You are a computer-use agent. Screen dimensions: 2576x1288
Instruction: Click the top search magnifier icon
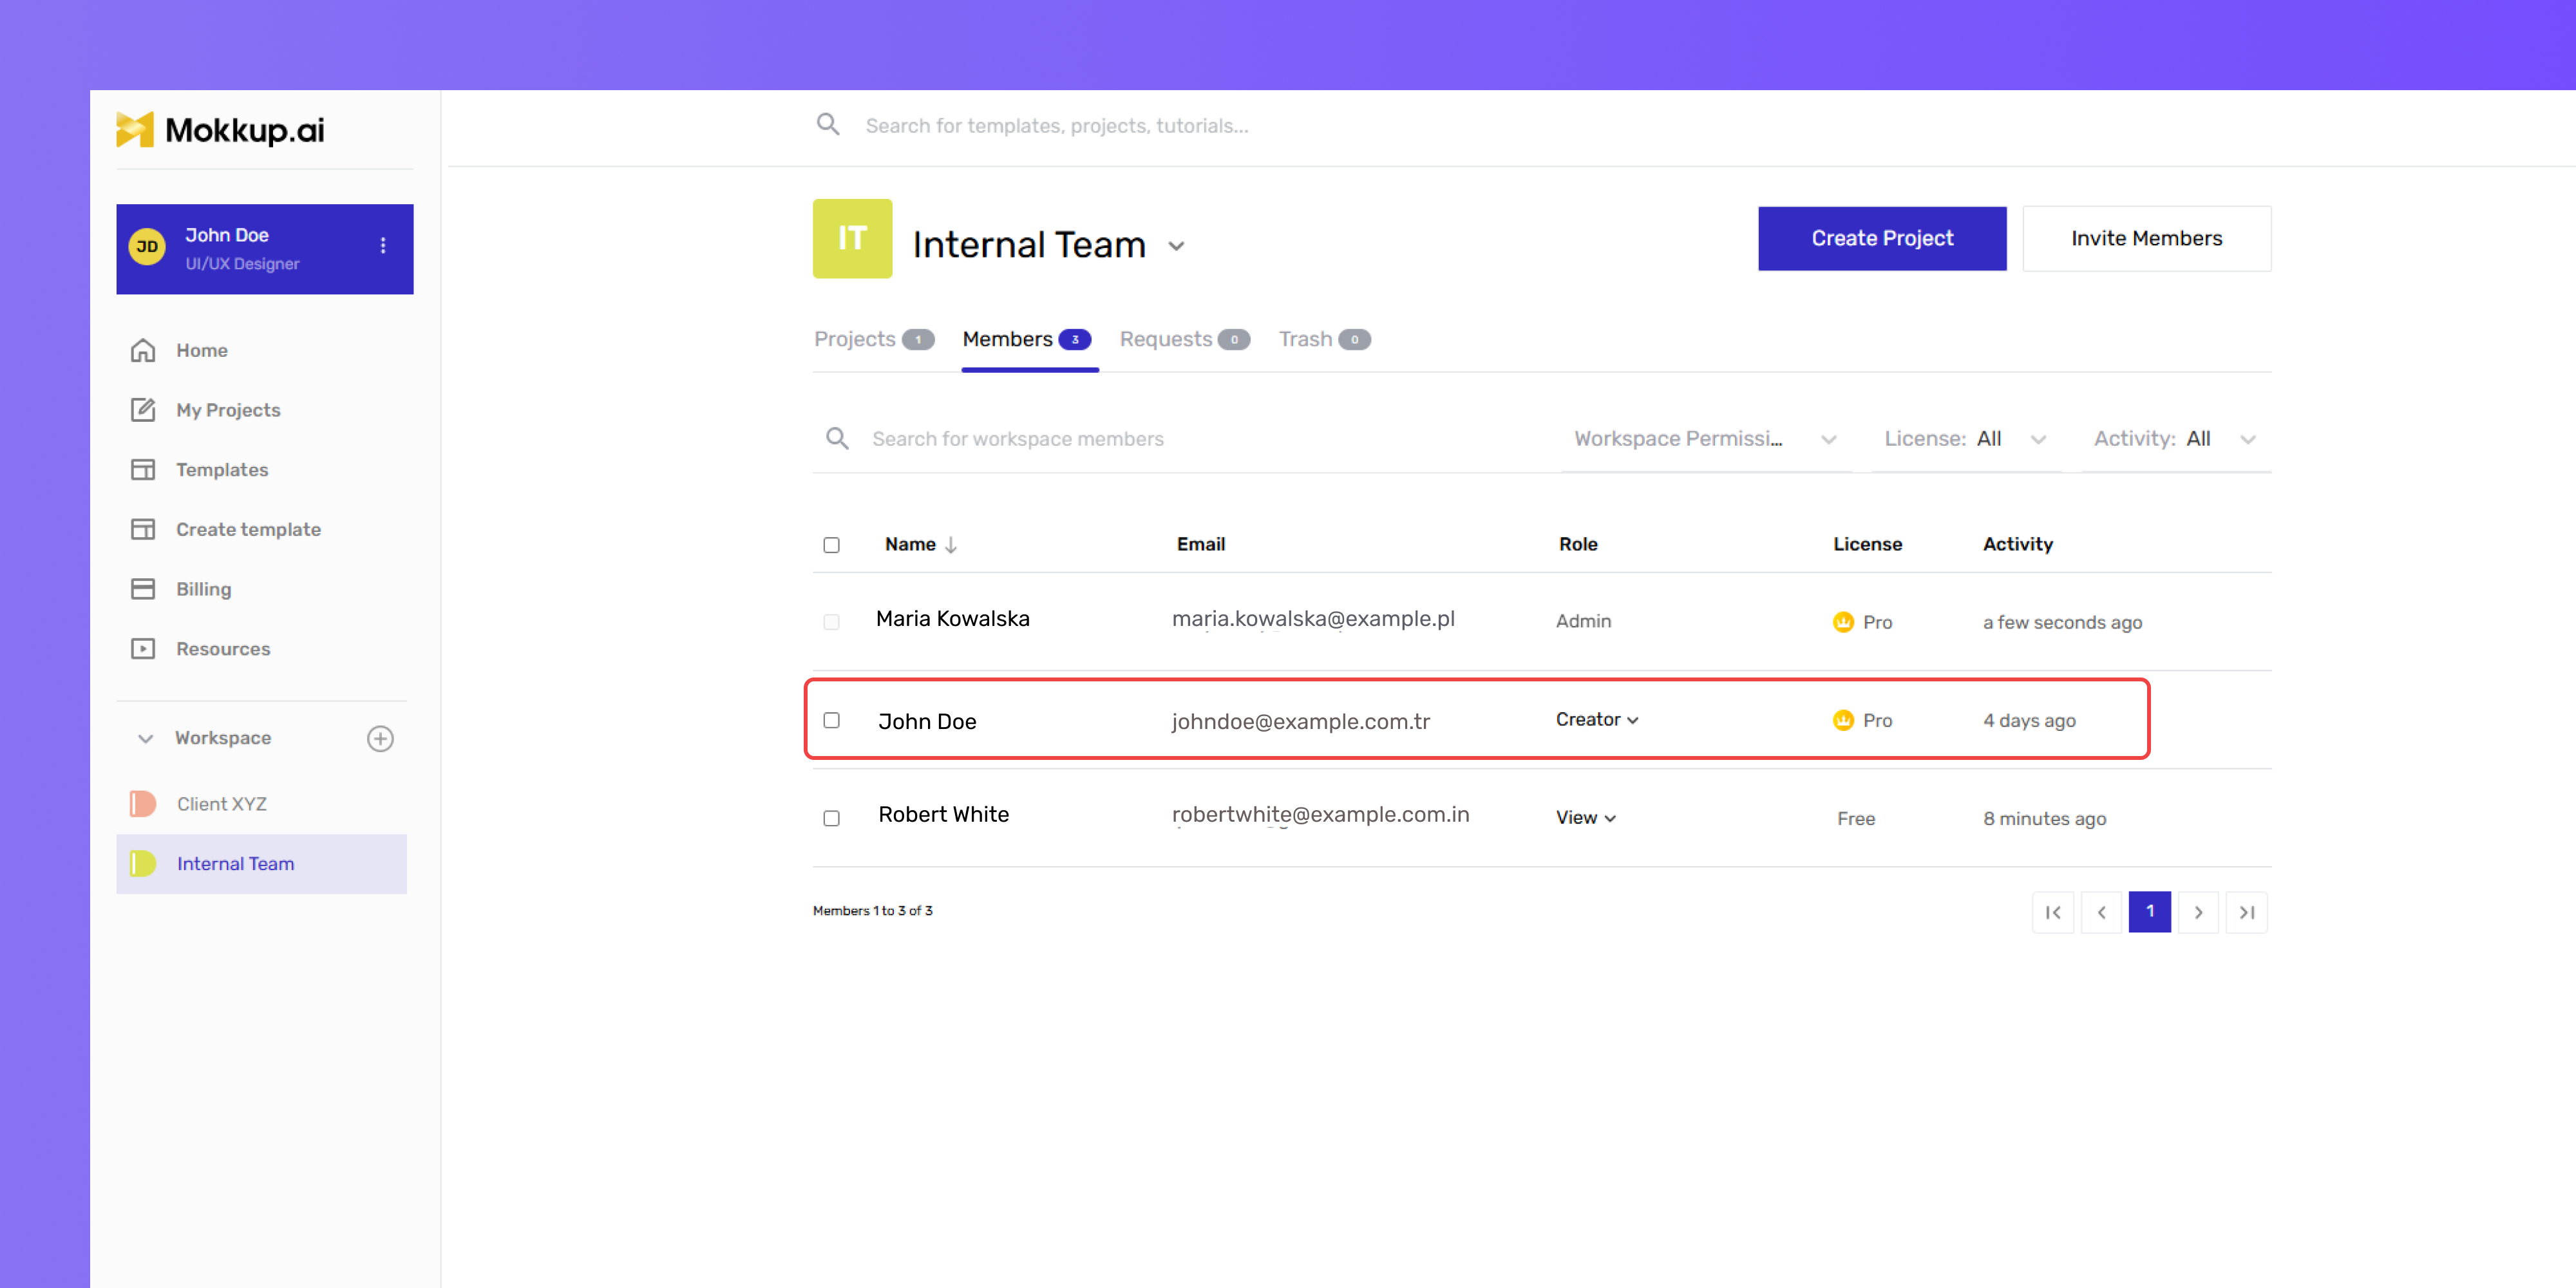[x=828, y=124]
